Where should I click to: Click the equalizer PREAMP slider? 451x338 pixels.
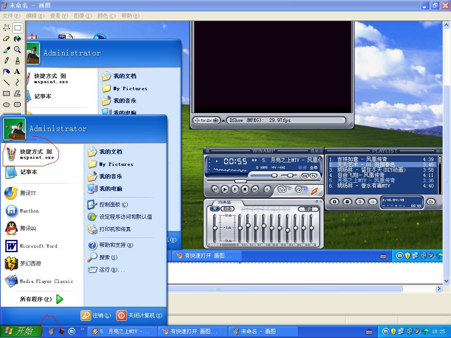coord(215,228)
